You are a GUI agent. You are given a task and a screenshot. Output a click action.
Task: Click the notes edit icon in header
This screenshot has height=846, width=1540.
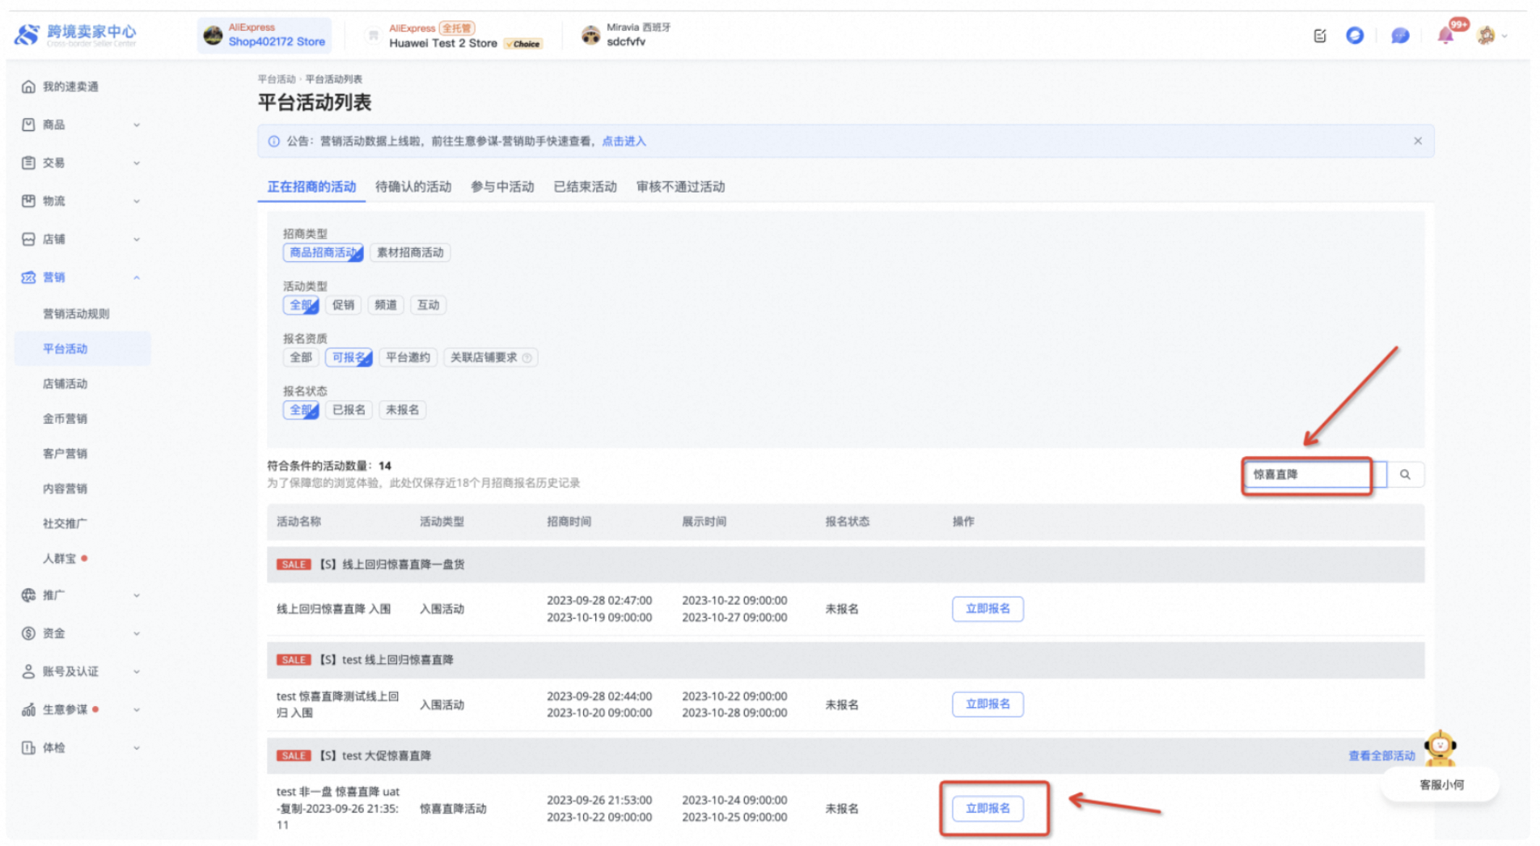pos(1320,36)
